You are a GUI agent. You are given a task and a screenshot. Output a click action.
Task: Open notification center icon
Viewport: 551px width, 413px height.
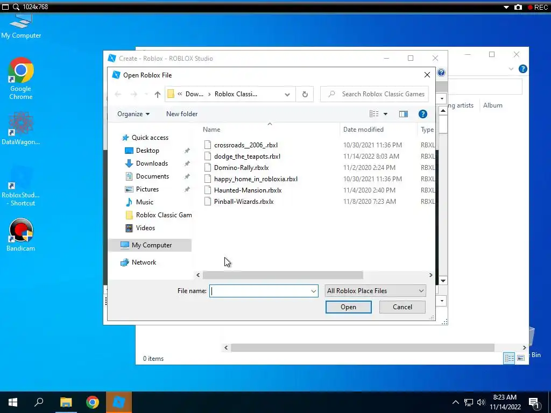(x=533, y=402)
